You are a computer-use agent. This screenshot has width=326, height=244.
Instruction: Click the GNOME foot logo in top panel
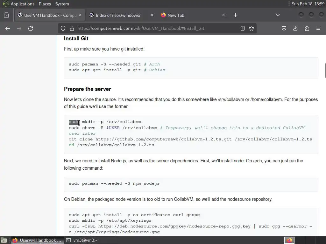[x=5, y=4]
